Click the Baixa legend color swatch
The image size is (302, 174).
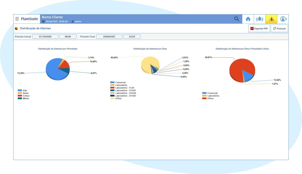(x=20, y=93)
